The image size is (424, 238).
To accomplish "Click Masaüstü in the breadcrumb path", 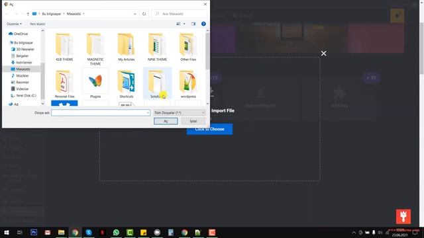I will (x=74, y=14).
